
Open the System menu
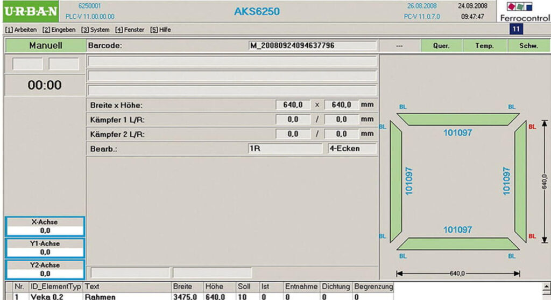pos(95,30)
